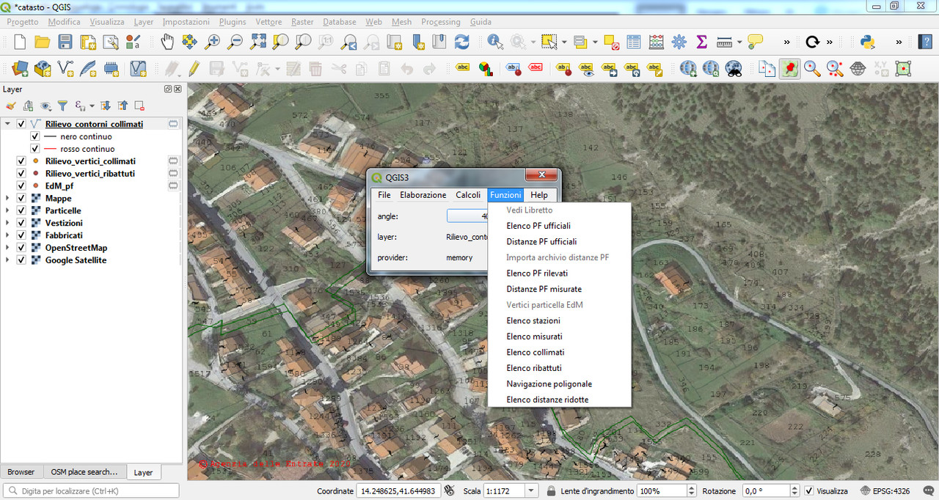
Task: Hide the Rilievo_vertici_collimati layer
Action: click(21, 161)
